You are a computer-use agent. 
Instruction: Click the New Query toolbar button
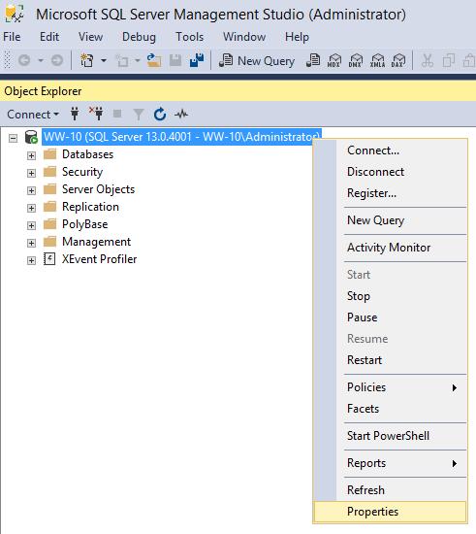pos(257,60)
